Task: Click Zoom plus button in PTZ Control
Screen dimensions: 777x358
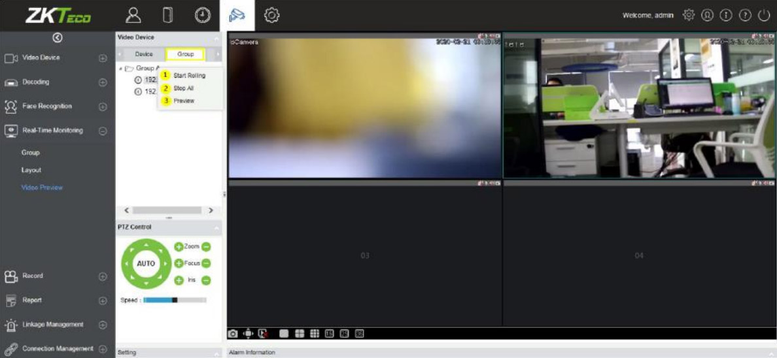Action: pyautogui.click(x=178, y=246)
